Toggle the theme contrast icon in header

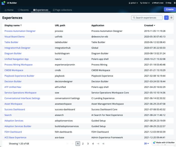(x=174, y=3)
